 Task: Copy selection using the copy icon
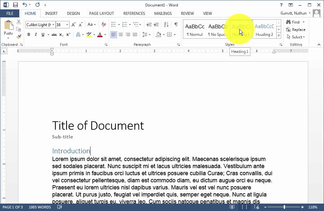(19, 29)
